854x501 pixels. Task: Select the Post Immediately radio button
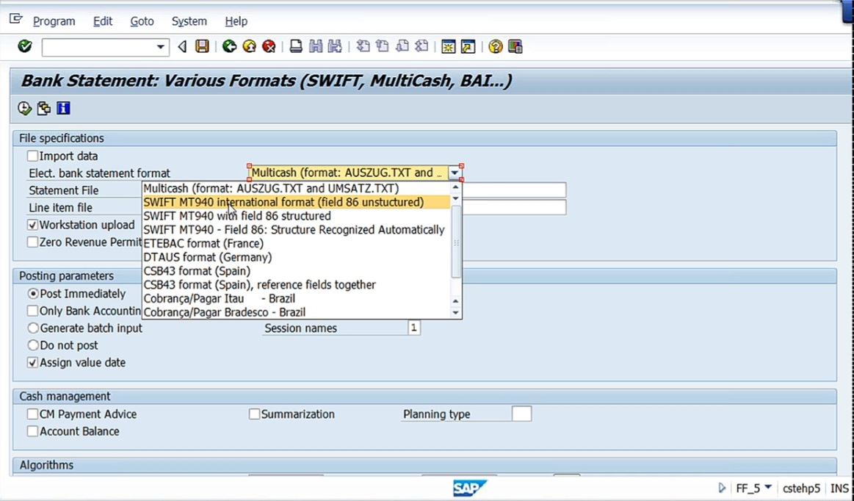click(x=33, y=294)
